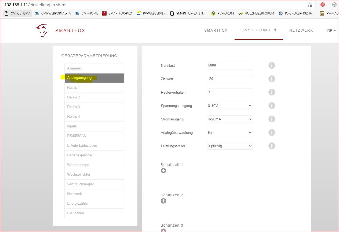The height and width of the screenshot is (232, 339).
Task: Open info icon for Reglerverhalten
Action: coord(272,92)
